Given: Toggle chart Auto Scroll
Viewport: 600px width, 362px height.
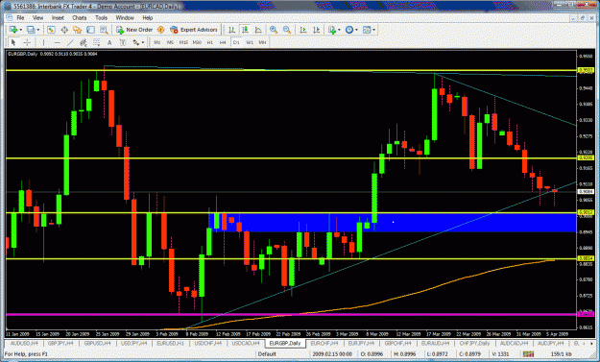Looking at the screenshot, I should [303, 30].
